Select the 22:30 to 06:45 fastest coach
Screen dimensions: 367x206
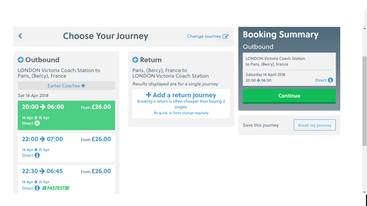[x=67, y=180]
